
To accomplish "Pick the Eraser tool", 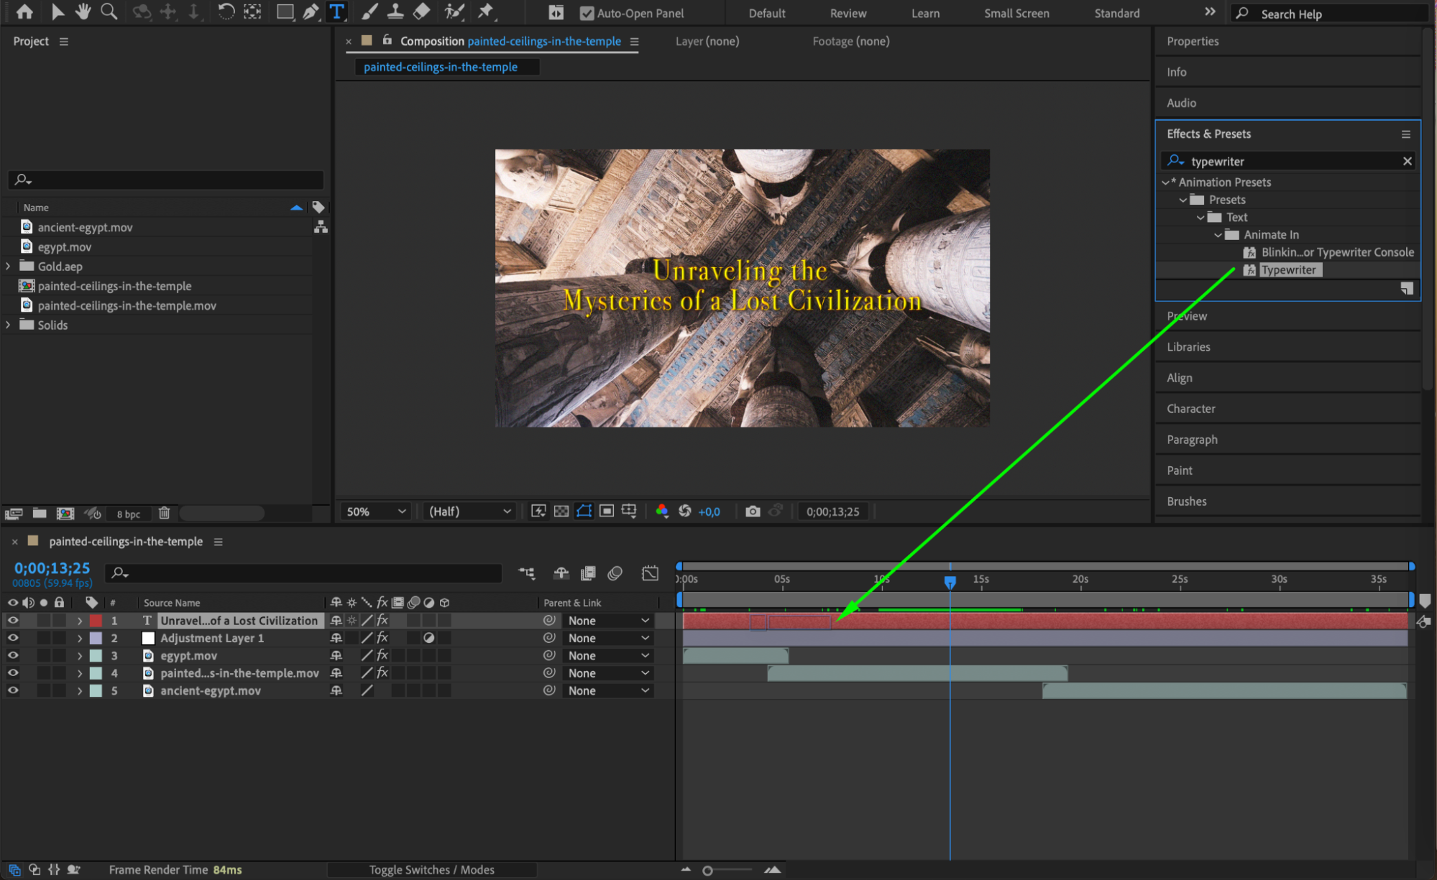I will click(422, 11).
